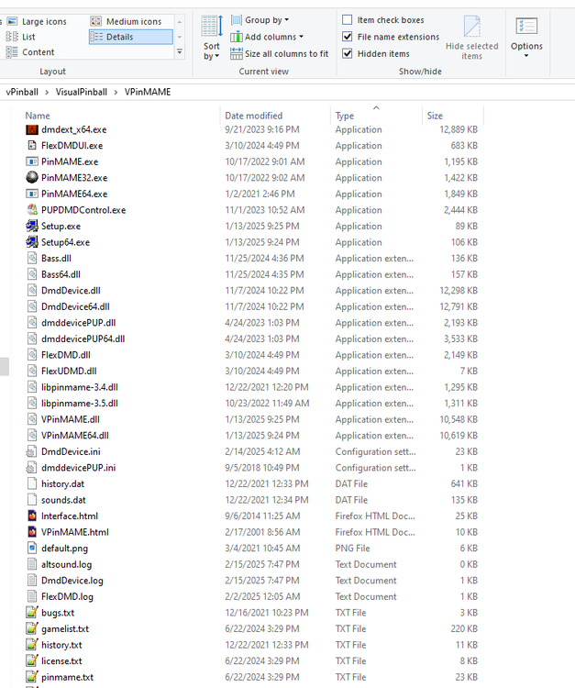This screenshot has height=688, width=575.
Task: Select the FlexDMD.dll file name
Action: click(66, 355)
